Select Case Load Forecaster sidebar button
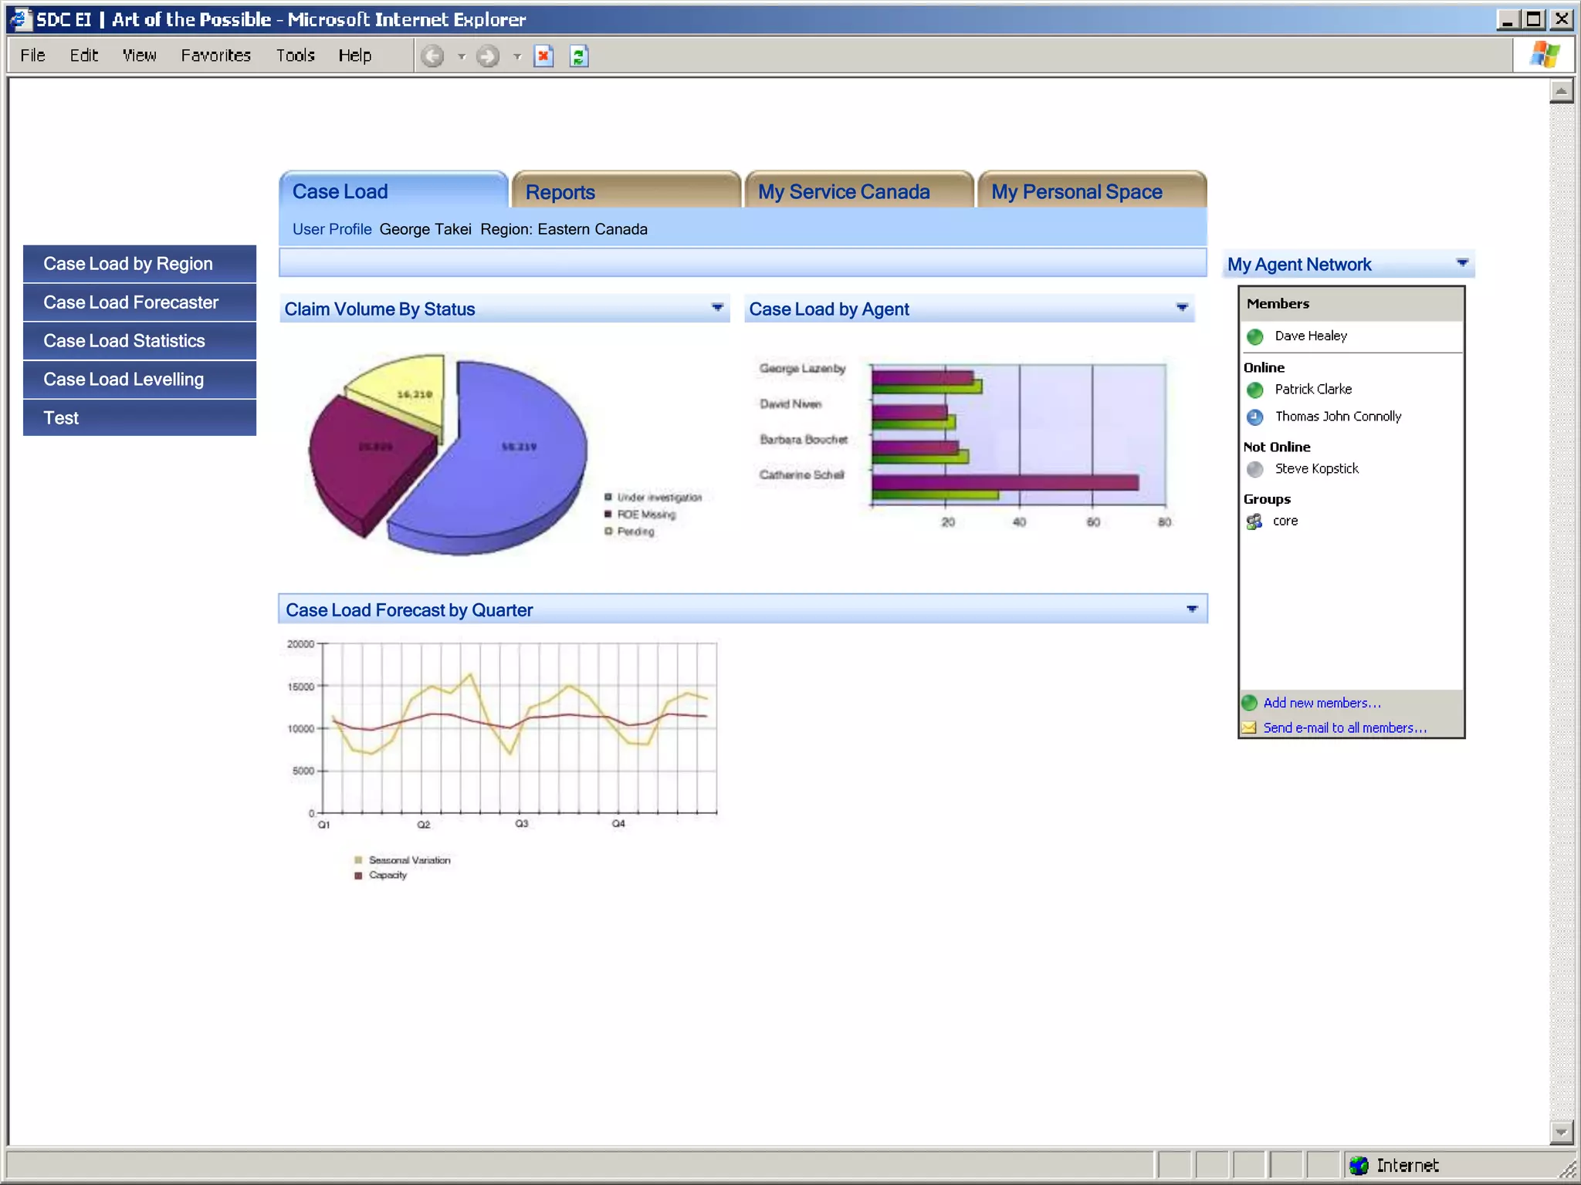 tap(139, 302)
